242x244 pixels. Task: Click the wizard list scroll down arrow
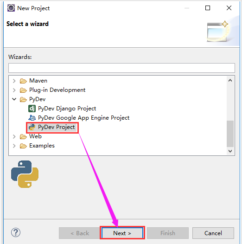tap(230, 151)
